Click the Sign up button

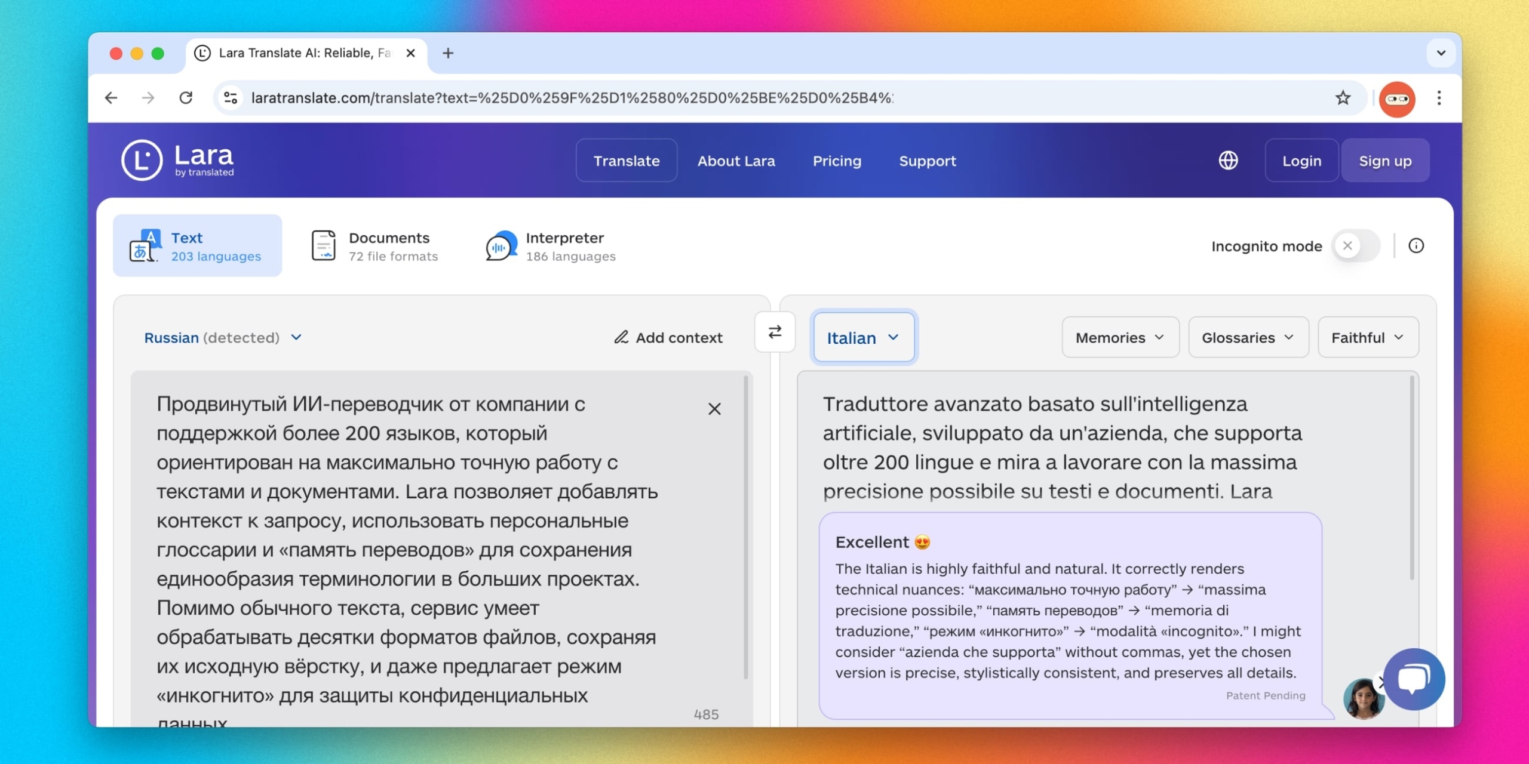[1384, 161]
